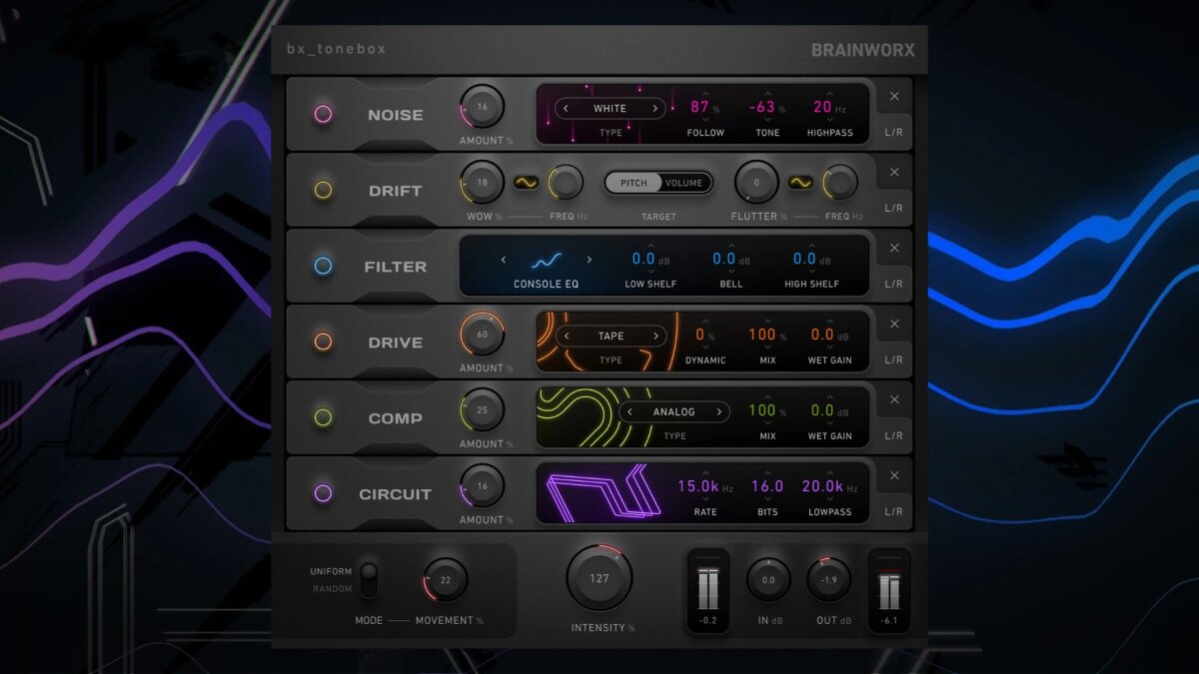Switch DRIVE module L/R channel mode
Viewport: 1199px width, 674px height.
(x=894, y=359)
